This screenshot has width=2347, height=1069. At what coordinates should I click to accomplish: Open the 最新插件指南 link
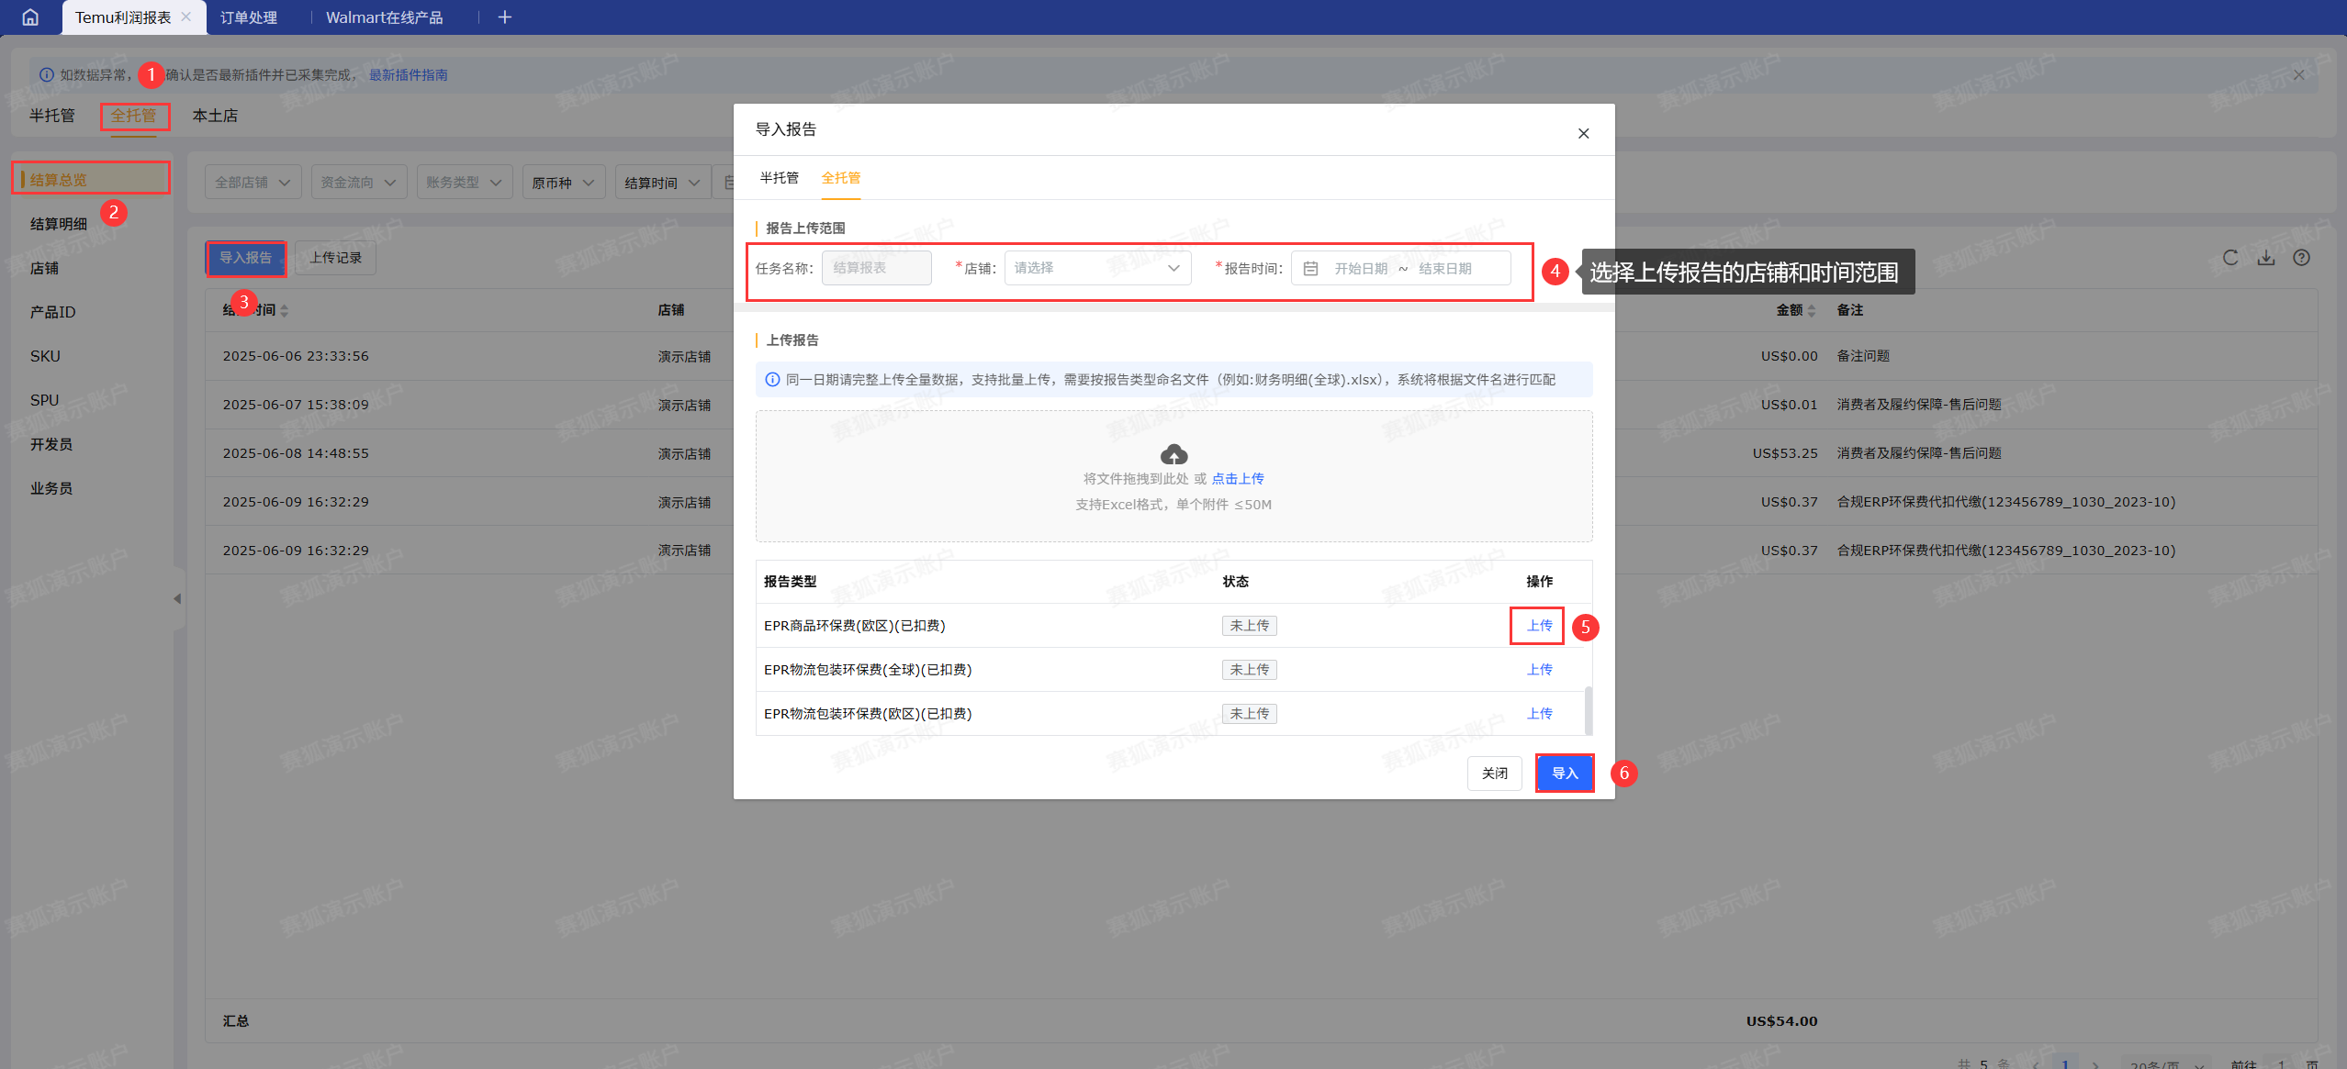pos(408,75)
